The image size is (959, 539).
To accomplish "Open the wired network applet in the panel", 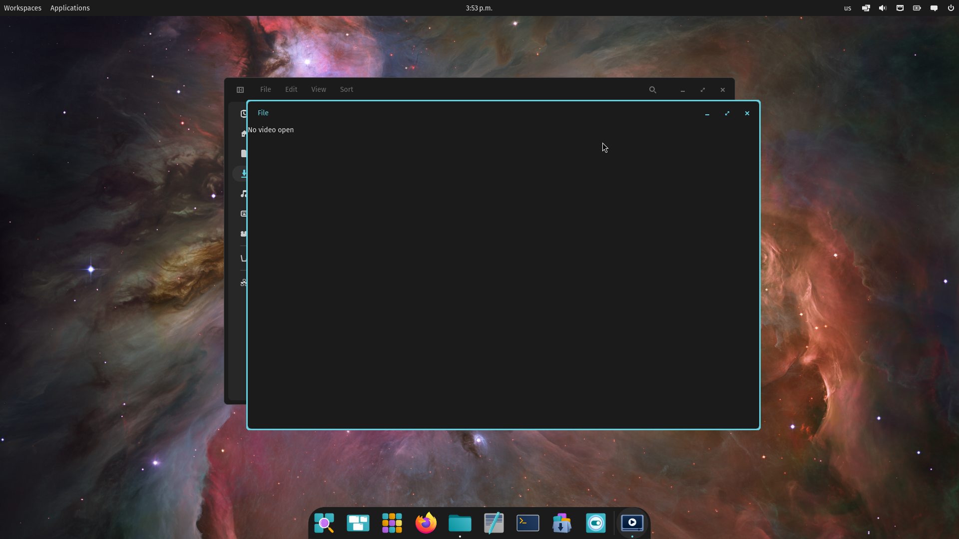I will click(x=900, y=8).
